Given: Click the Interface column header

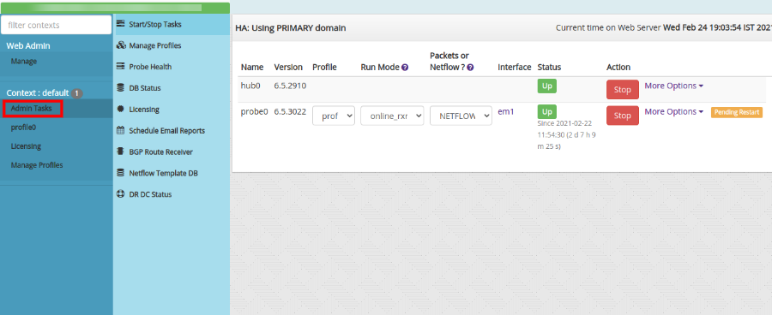Looking at the screenshot, I should 515,68.
